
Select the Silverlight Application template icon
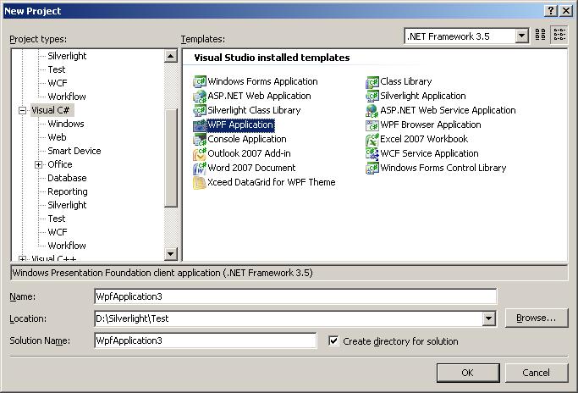(372, 96)
